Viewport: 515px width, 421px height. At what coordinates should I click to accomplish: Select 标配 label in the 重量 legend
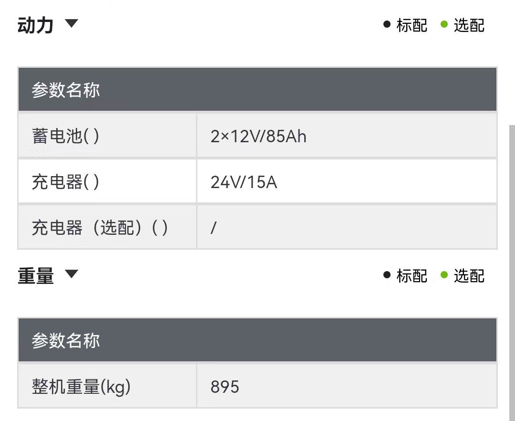click(412, 276)
